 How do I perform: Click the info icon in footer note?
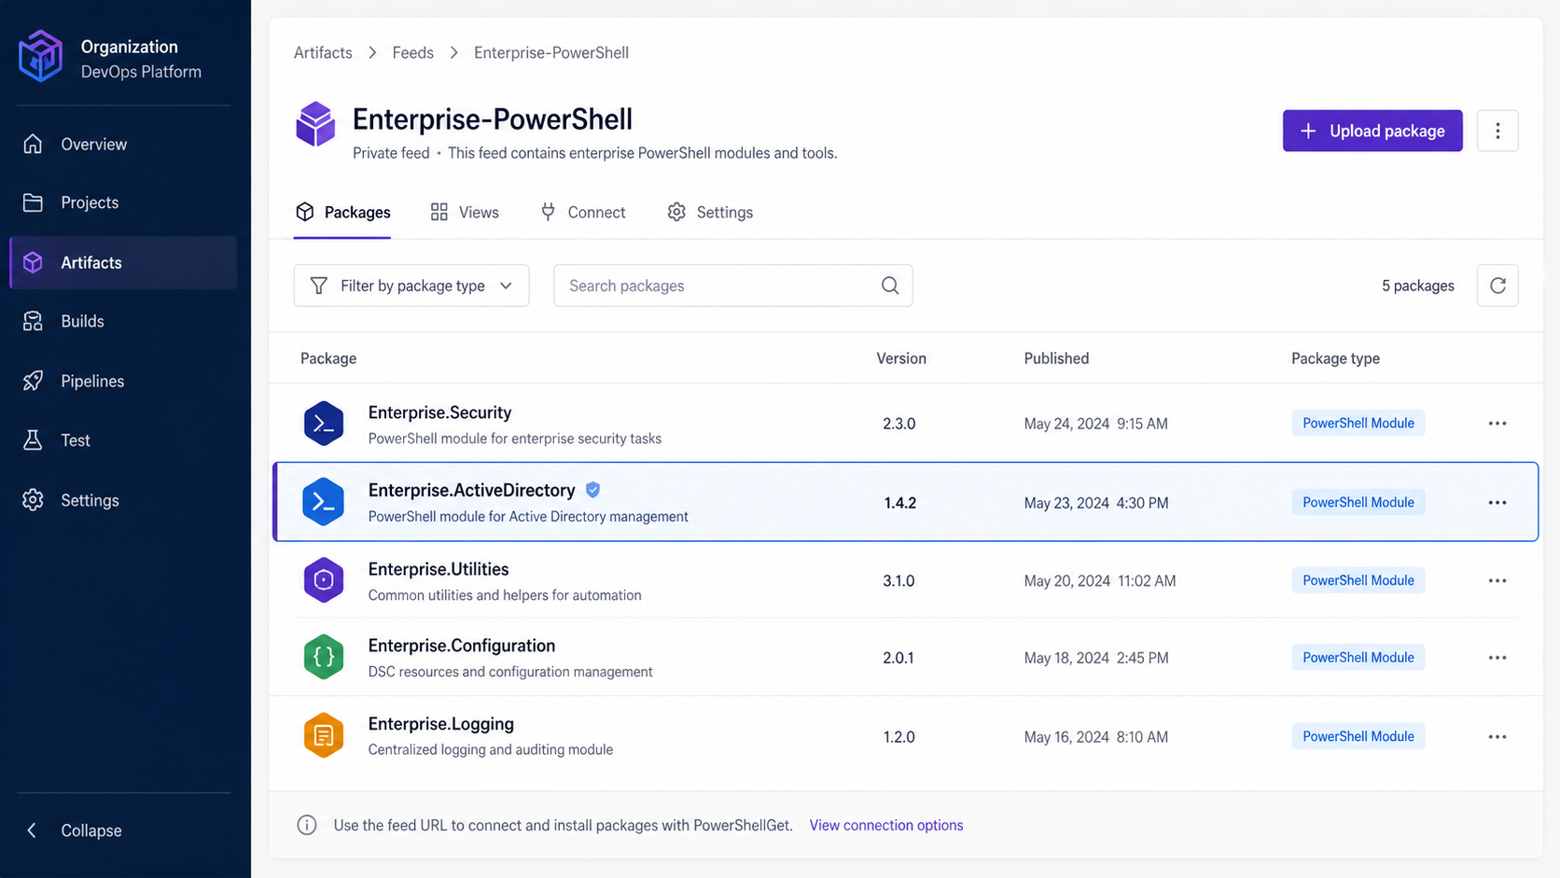[x=307, y=825]
